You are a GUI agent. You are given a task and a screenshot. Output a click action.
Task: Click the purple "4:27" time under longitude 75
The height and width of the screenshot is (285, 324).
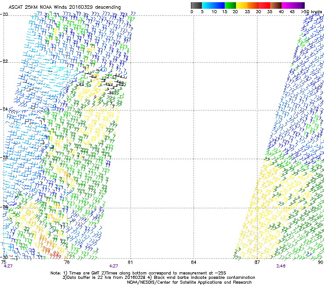pos(8,266)
